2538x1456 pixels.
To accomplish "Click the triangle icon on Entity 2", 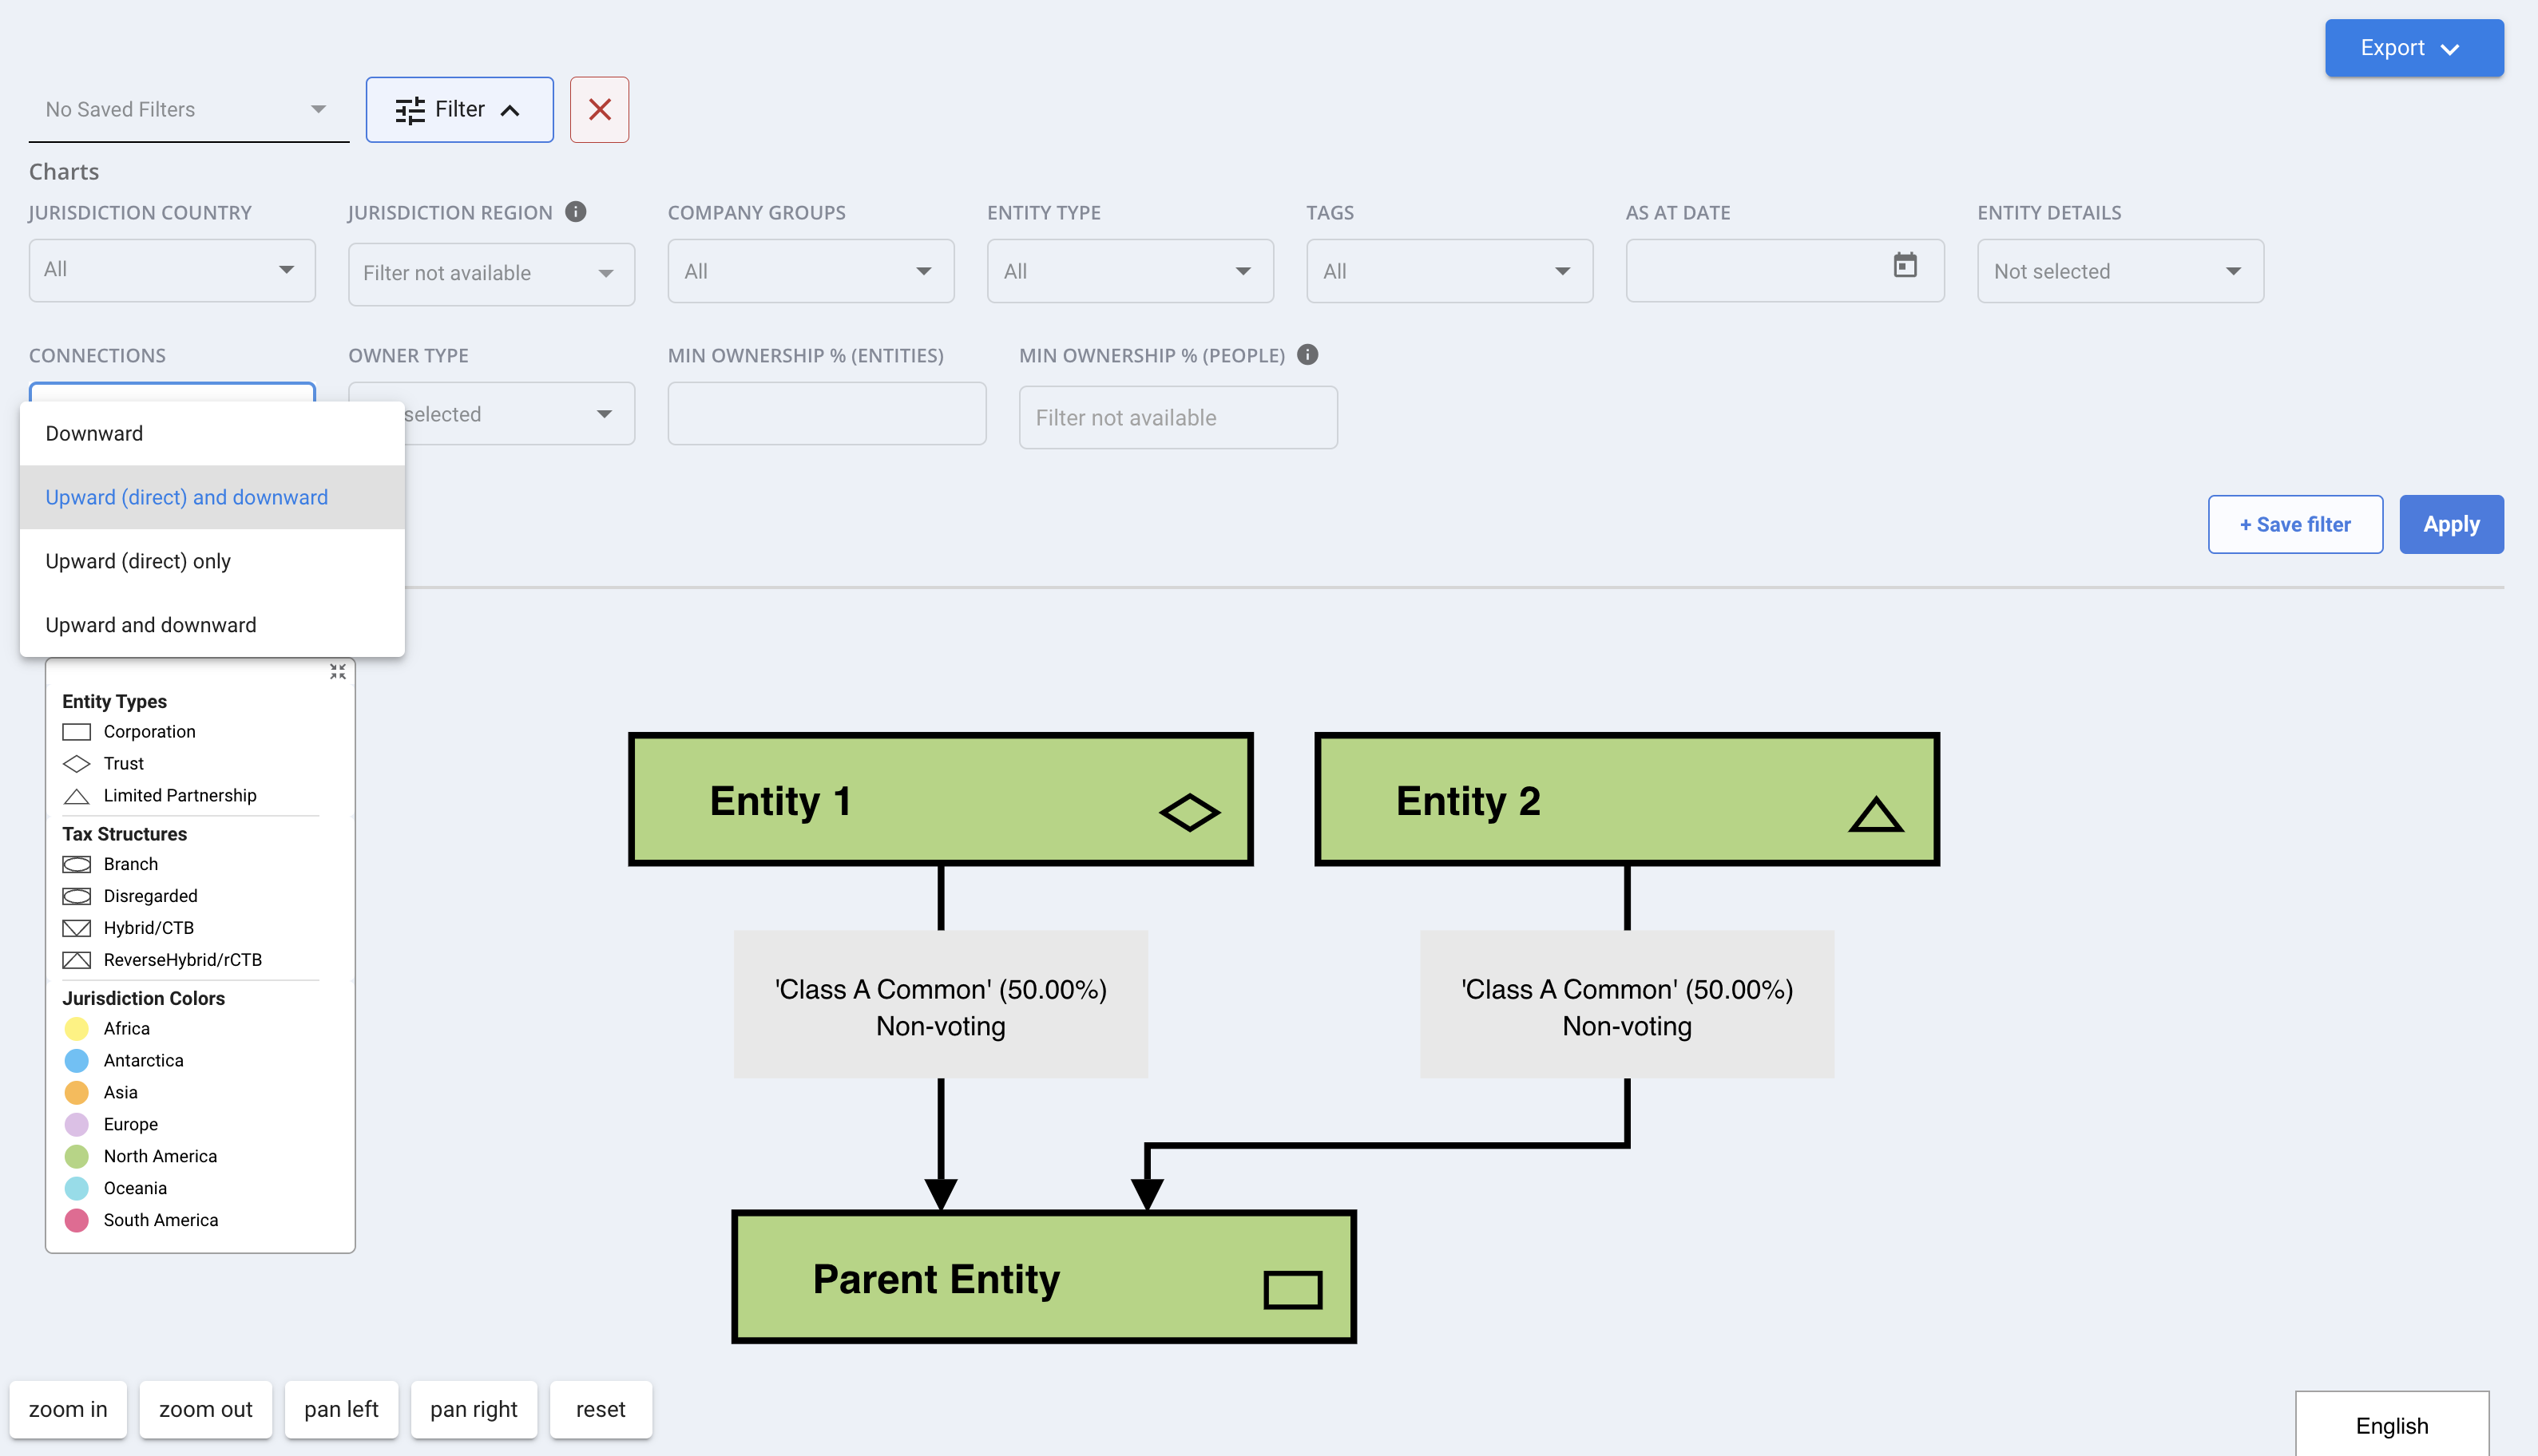I will (1876, 814).
